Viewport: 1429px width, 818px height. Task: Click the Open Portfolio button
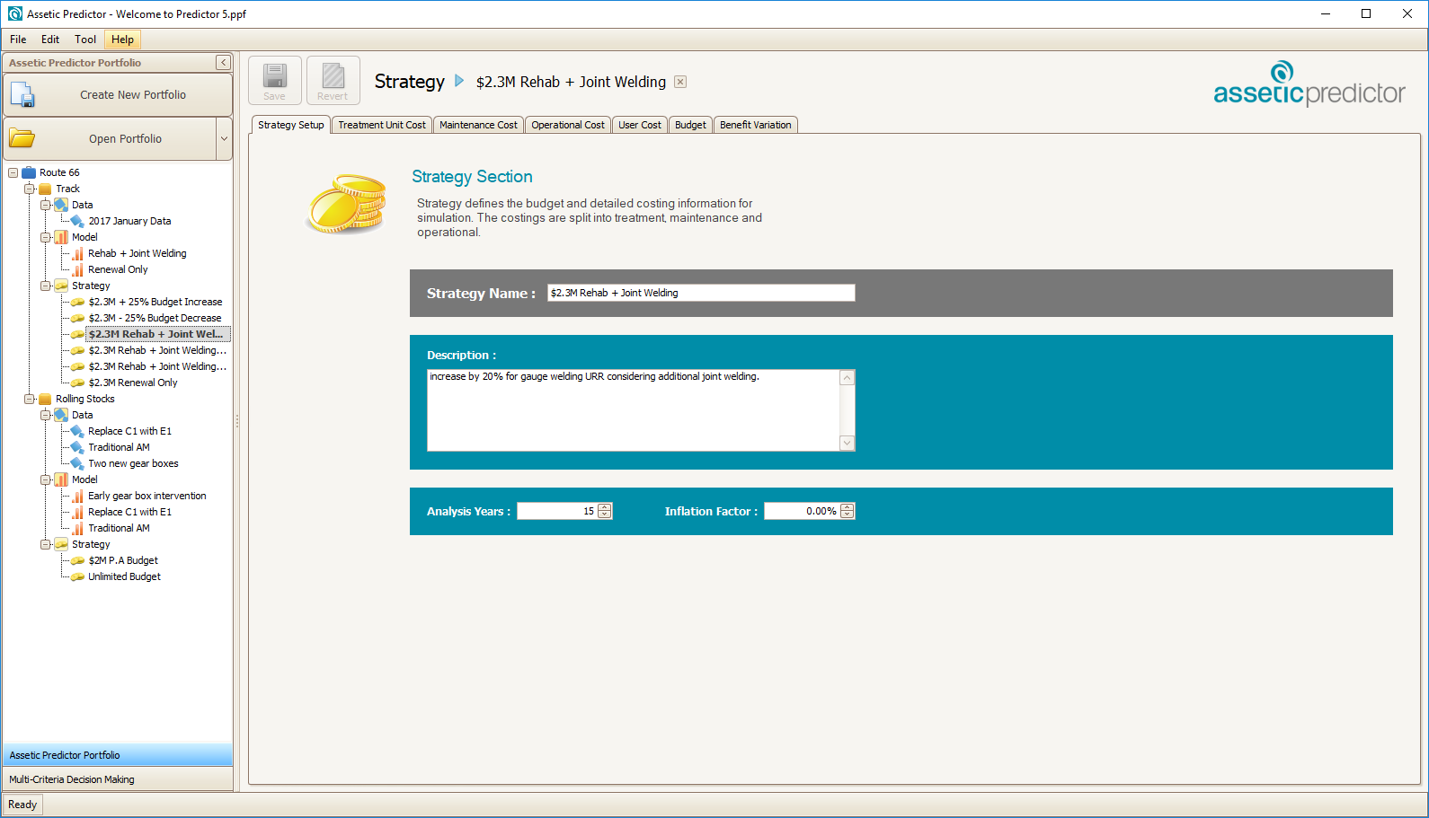point(111,139)
